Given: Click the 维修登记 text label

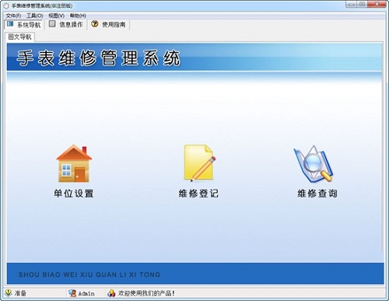Looking at the screenshot, I should point(198,194).
